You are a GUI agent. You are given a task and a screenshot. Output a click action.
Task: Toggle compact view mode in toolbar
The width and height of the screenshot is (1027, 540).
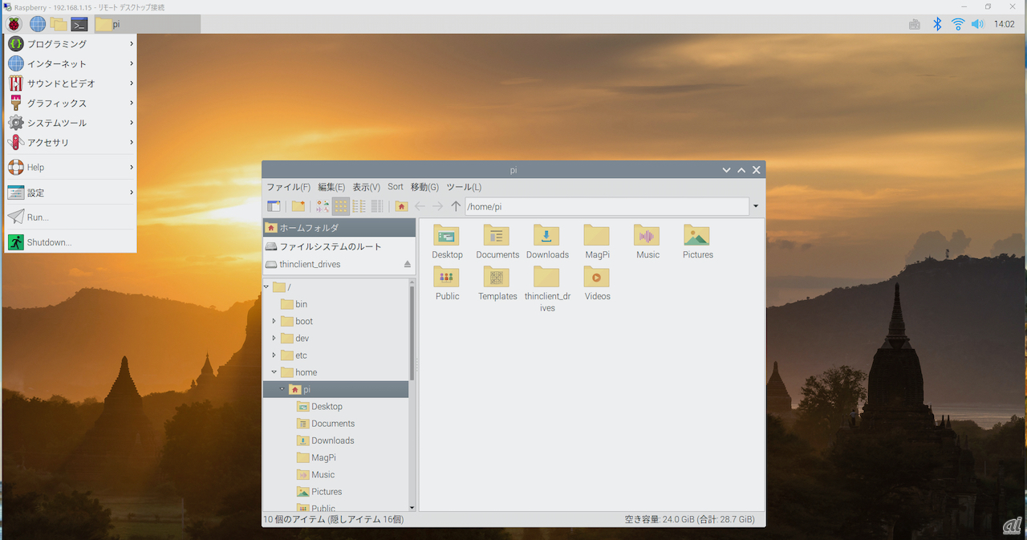(359, 207)
